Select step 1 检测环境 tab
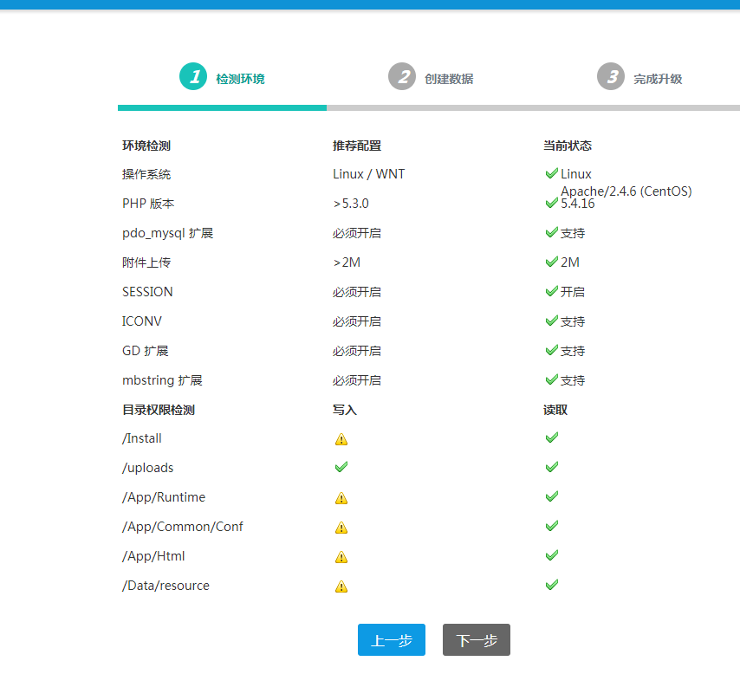The image size is (740, 674). point(222,78)
